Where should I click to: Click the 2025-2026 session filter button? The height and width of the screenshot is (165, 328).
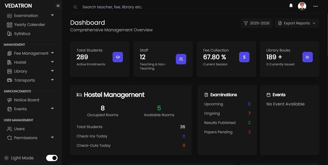point(256,23)
